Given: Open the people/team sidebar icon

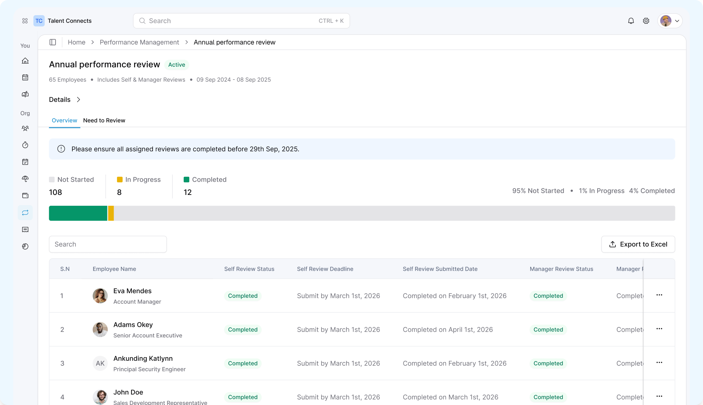Looking at the screenshot, I should 25,128.
